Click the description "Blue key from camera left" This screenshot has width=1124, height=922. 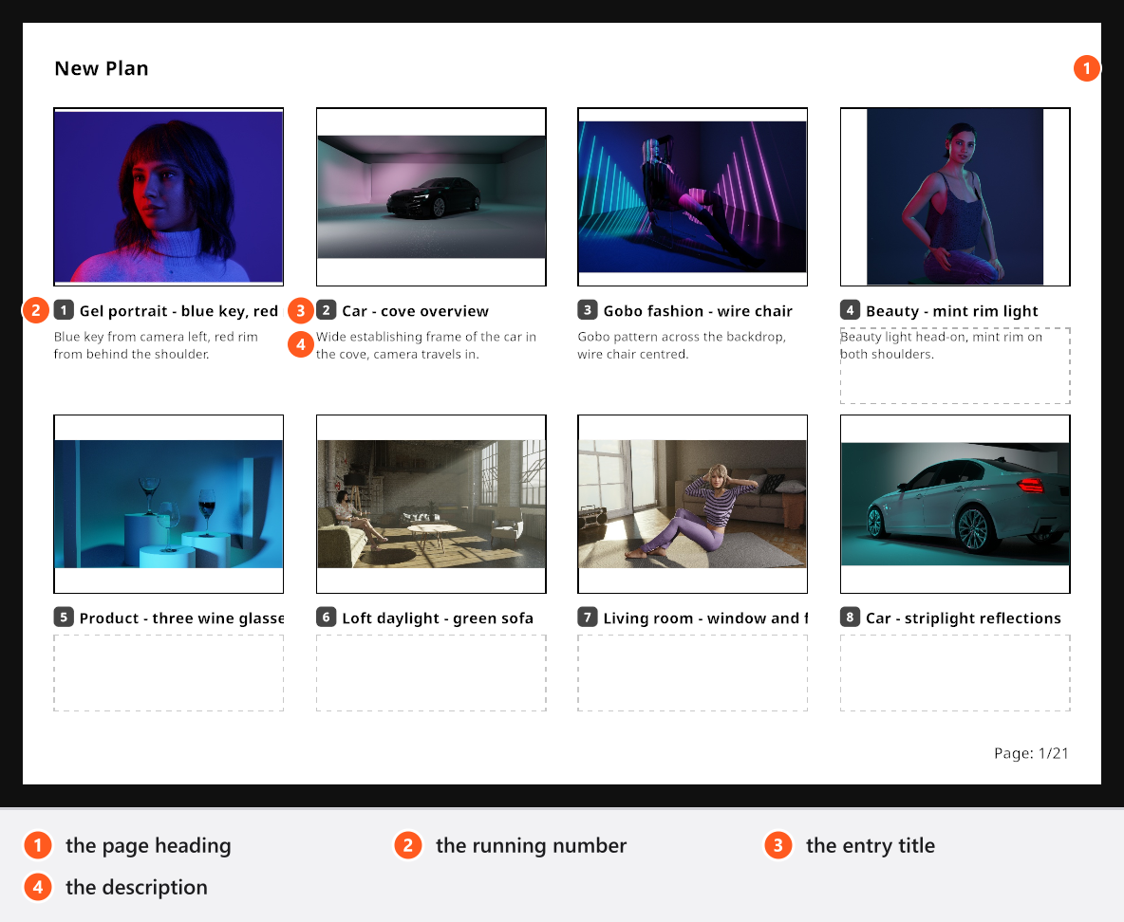point(156,345)
